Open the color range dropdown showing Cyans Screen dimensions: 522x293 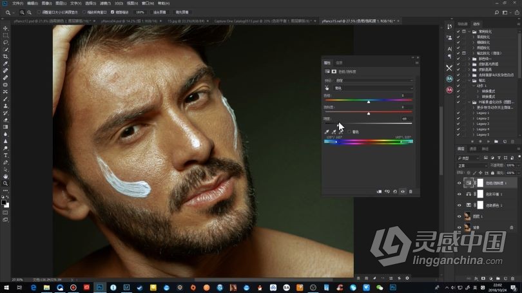click(x=373, y=88)
